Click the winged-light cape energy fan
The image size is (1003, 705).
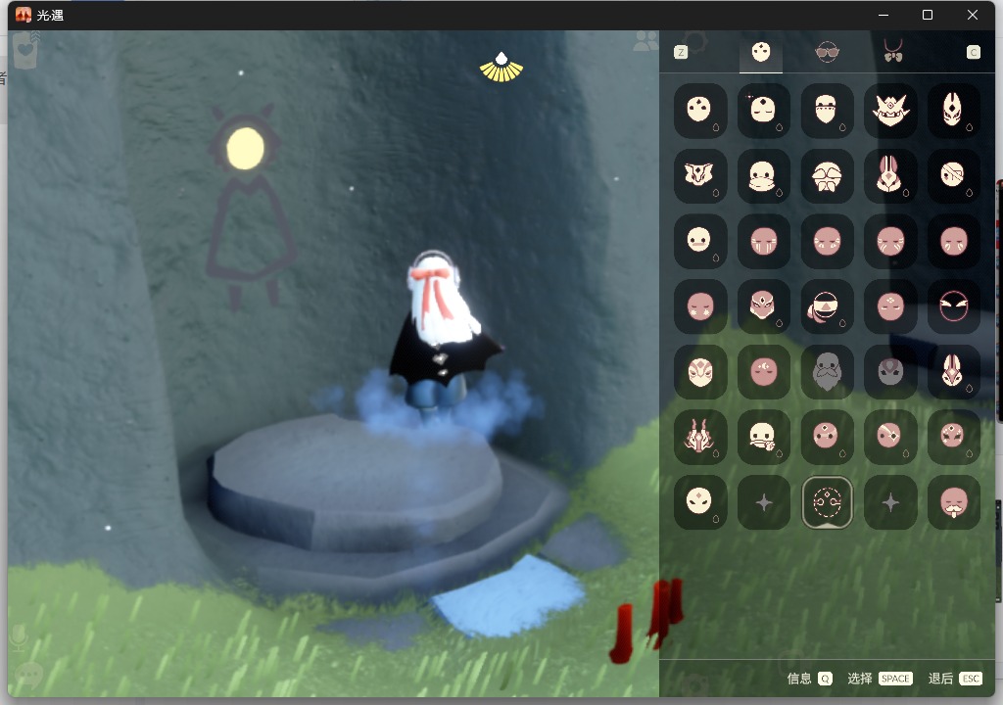pos(501,68)
